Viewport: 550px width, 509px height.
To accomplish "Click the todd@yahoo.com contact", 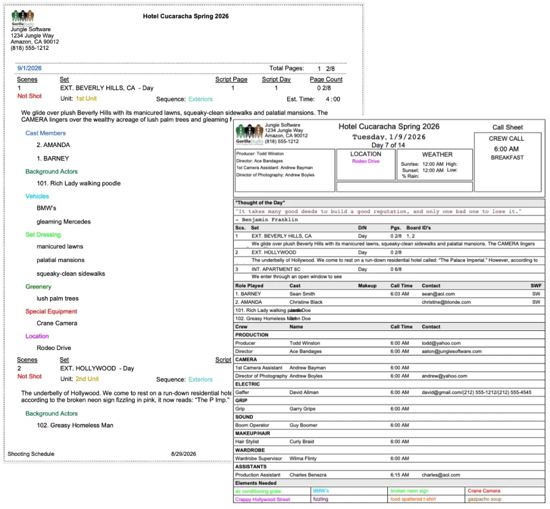I will click(441, 343).
